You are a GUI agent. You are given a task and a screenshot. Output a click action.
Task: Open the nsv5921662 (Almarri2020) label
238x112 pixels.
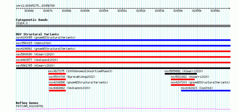(190, 77)
